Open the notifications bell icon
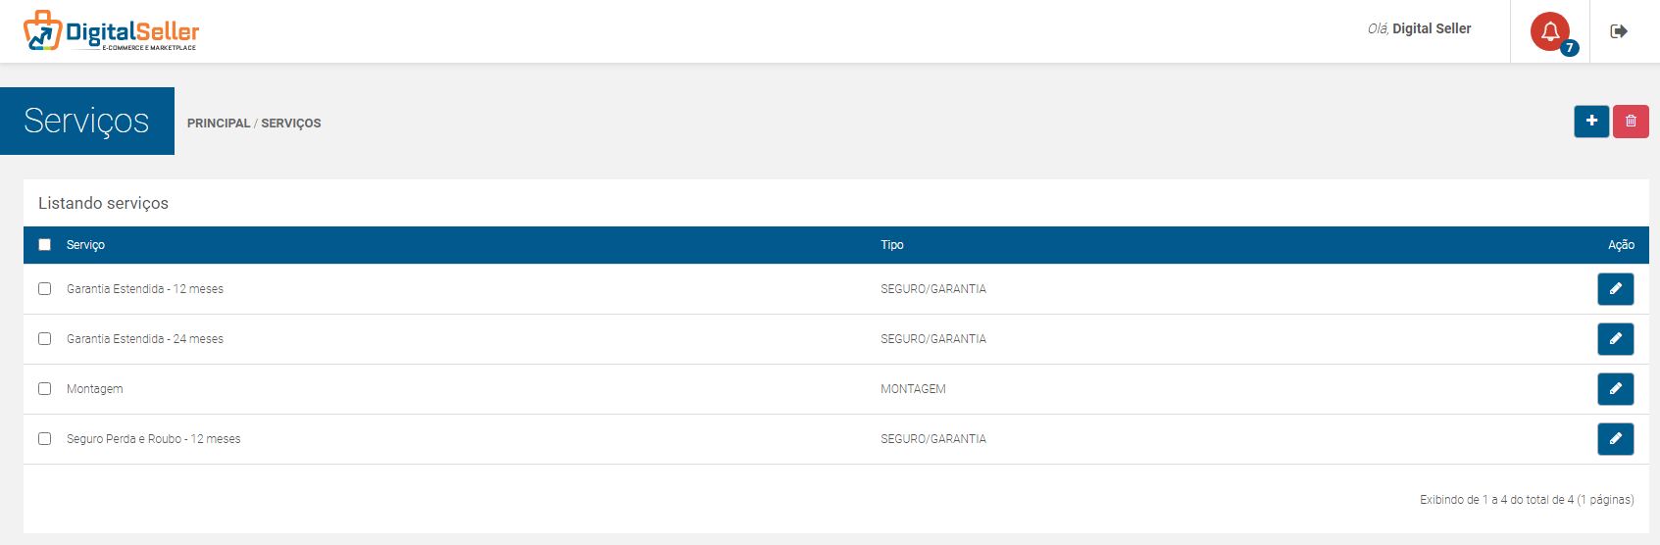This screenshot has width=1660, height=545. pyautogui.click(x=1549, y=31)
